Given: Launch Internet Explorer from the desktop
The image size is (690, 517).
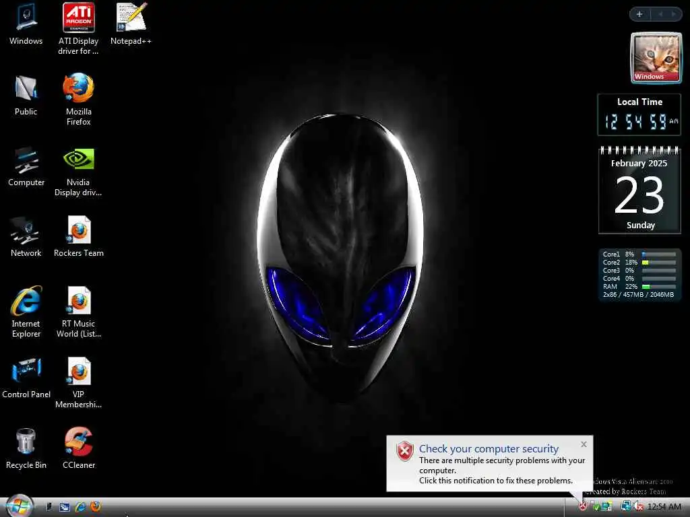Looking at the screenshot, I should coord(26,312).
